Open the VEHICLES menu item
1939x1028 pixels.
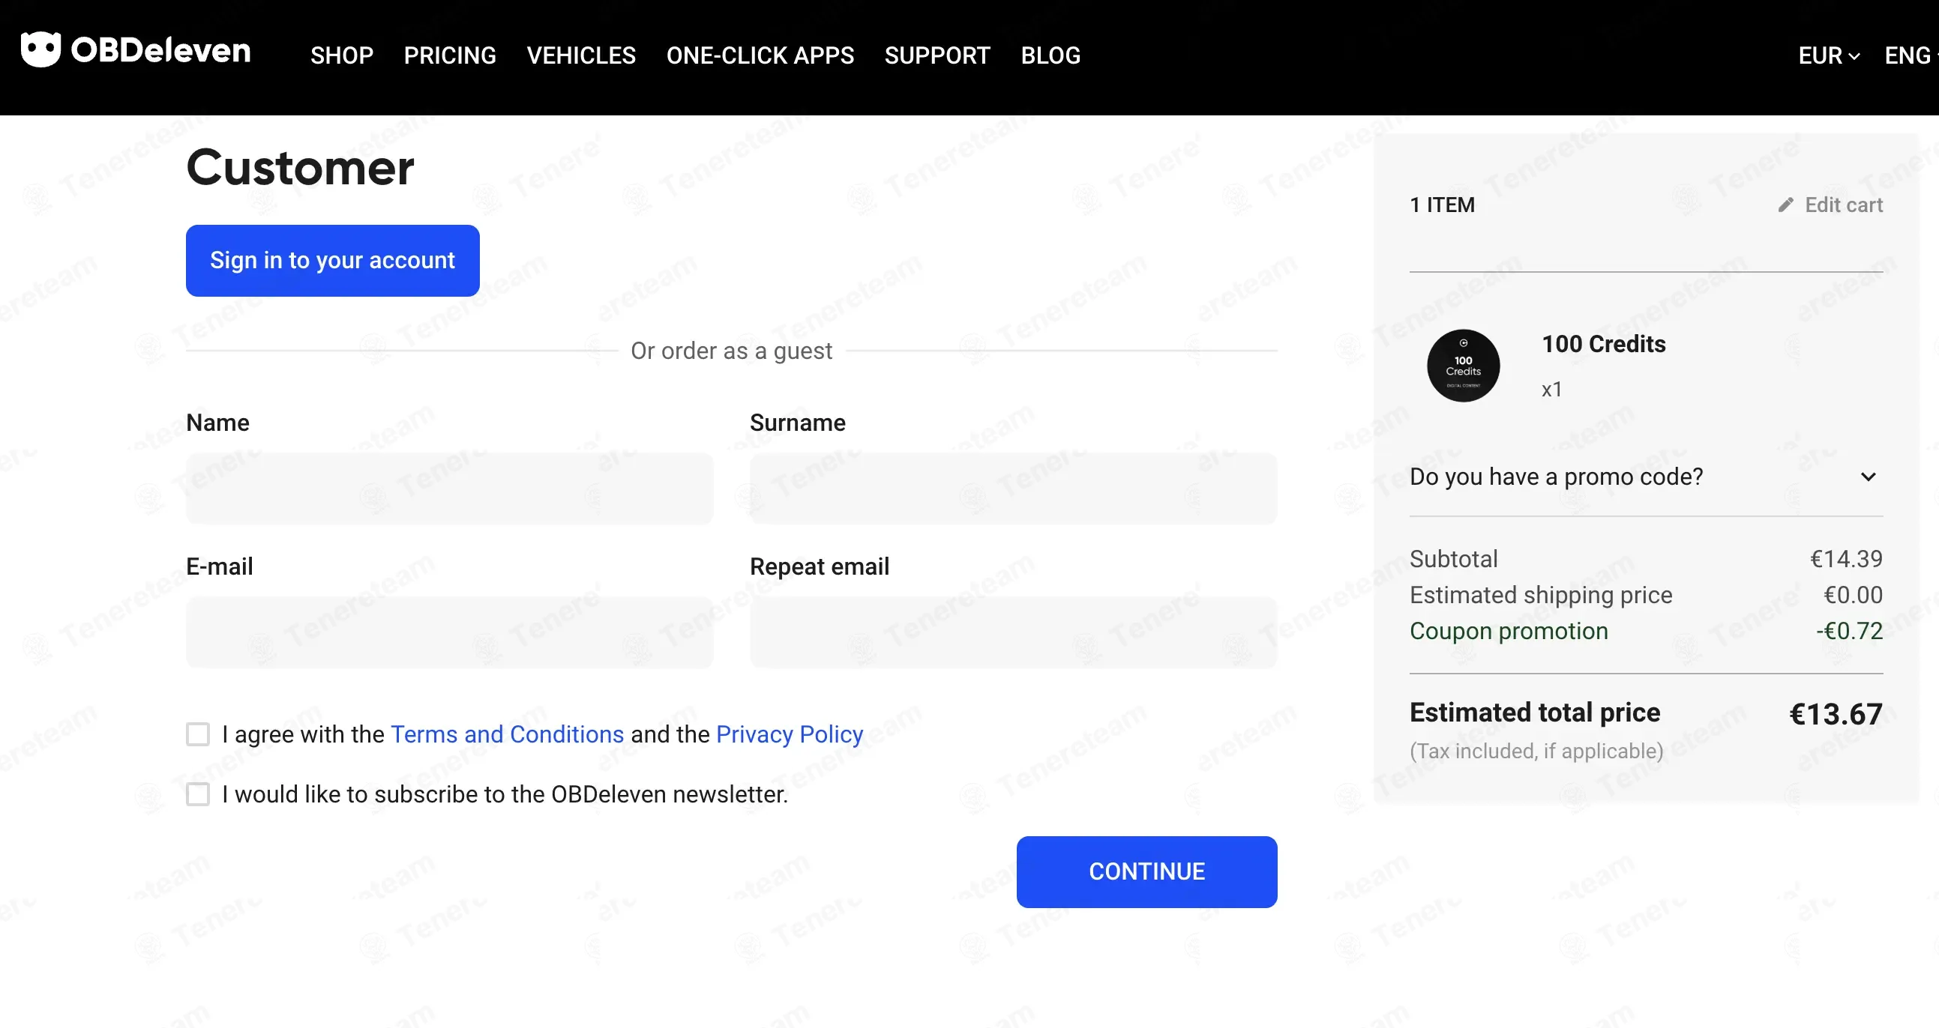[581, 55]
